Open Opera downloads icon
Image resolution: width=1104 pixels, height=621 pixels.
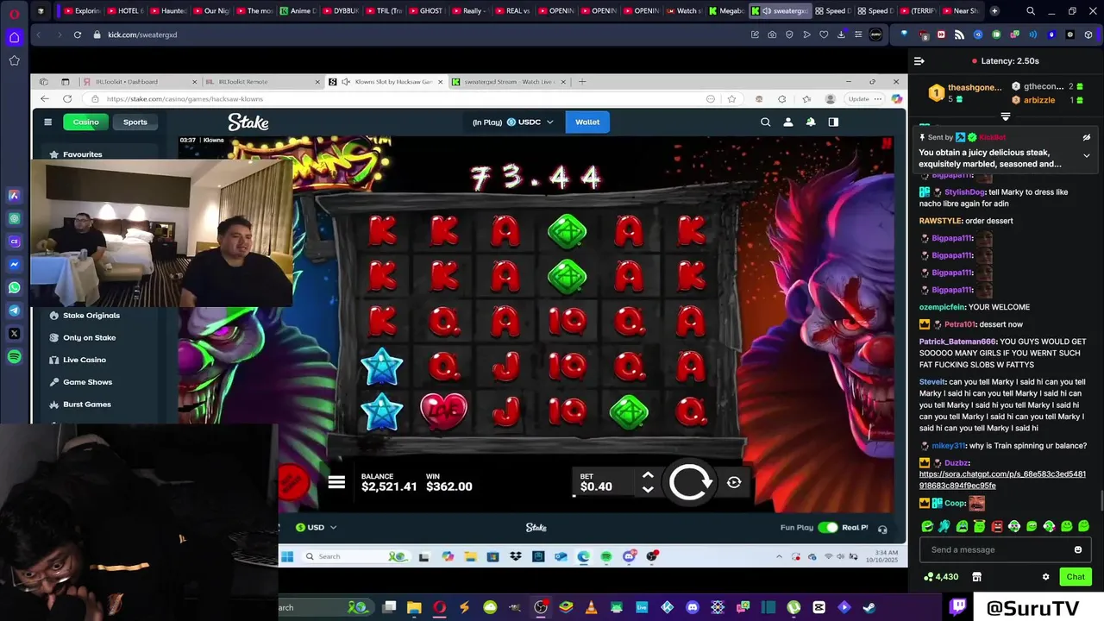pyautogui.click(x=841, y=34)
